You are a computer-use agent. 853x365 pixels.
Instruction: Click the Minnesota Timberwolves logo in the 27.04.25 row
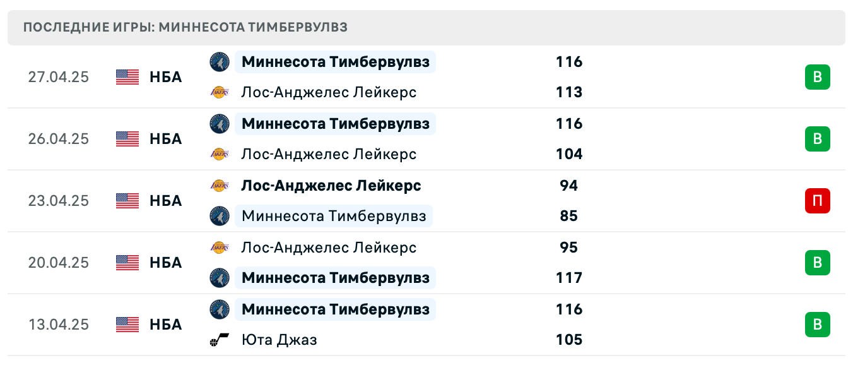(x=219, y=62)
